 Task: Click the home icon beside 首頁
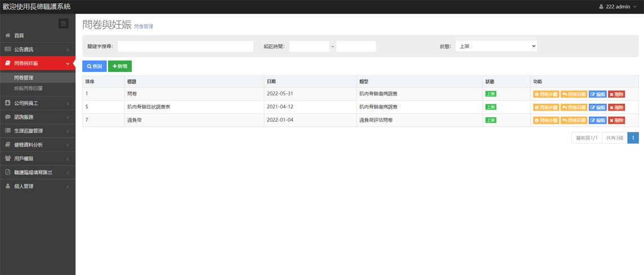pos(7,35)
